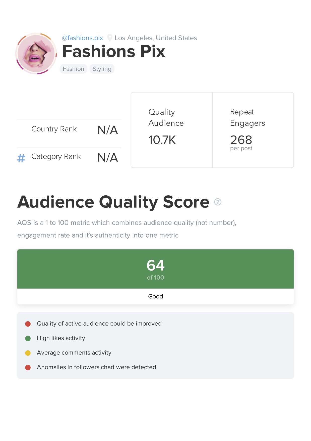Click the Country Rank N/A value
This screenshot has height=441, width=311.
(x=107, y=130)
